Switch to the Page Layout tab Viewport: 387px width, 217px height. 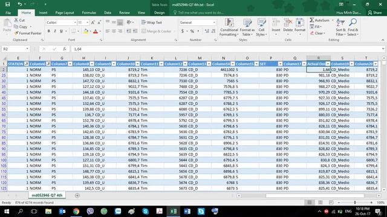coord(65,13)
